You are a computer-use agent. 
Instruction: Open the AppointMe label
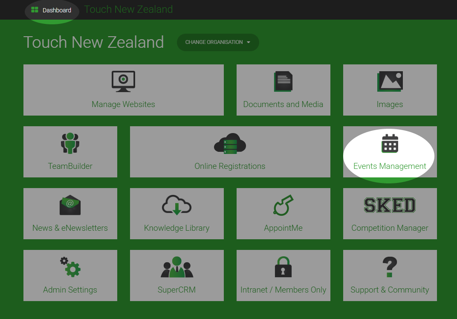coord(283,228)
